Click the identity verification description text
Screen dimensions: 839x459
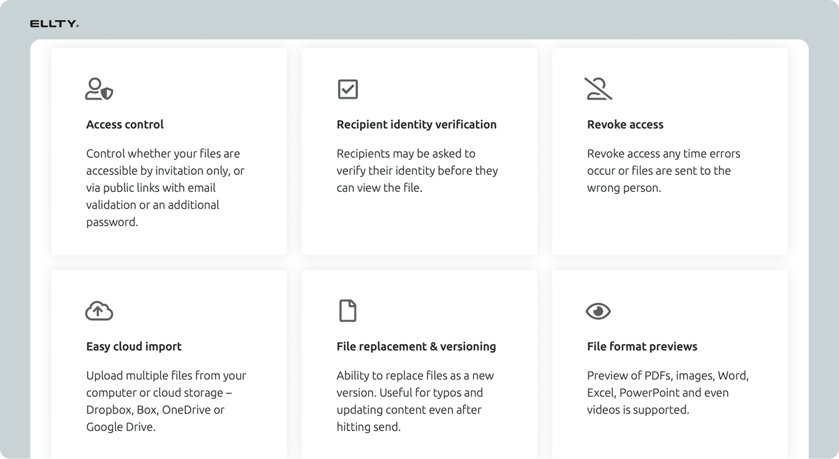(417, 171)
